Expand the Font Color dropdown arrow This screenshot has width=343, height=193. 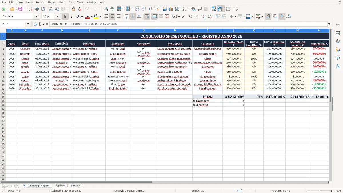click(x=92, y=17)
